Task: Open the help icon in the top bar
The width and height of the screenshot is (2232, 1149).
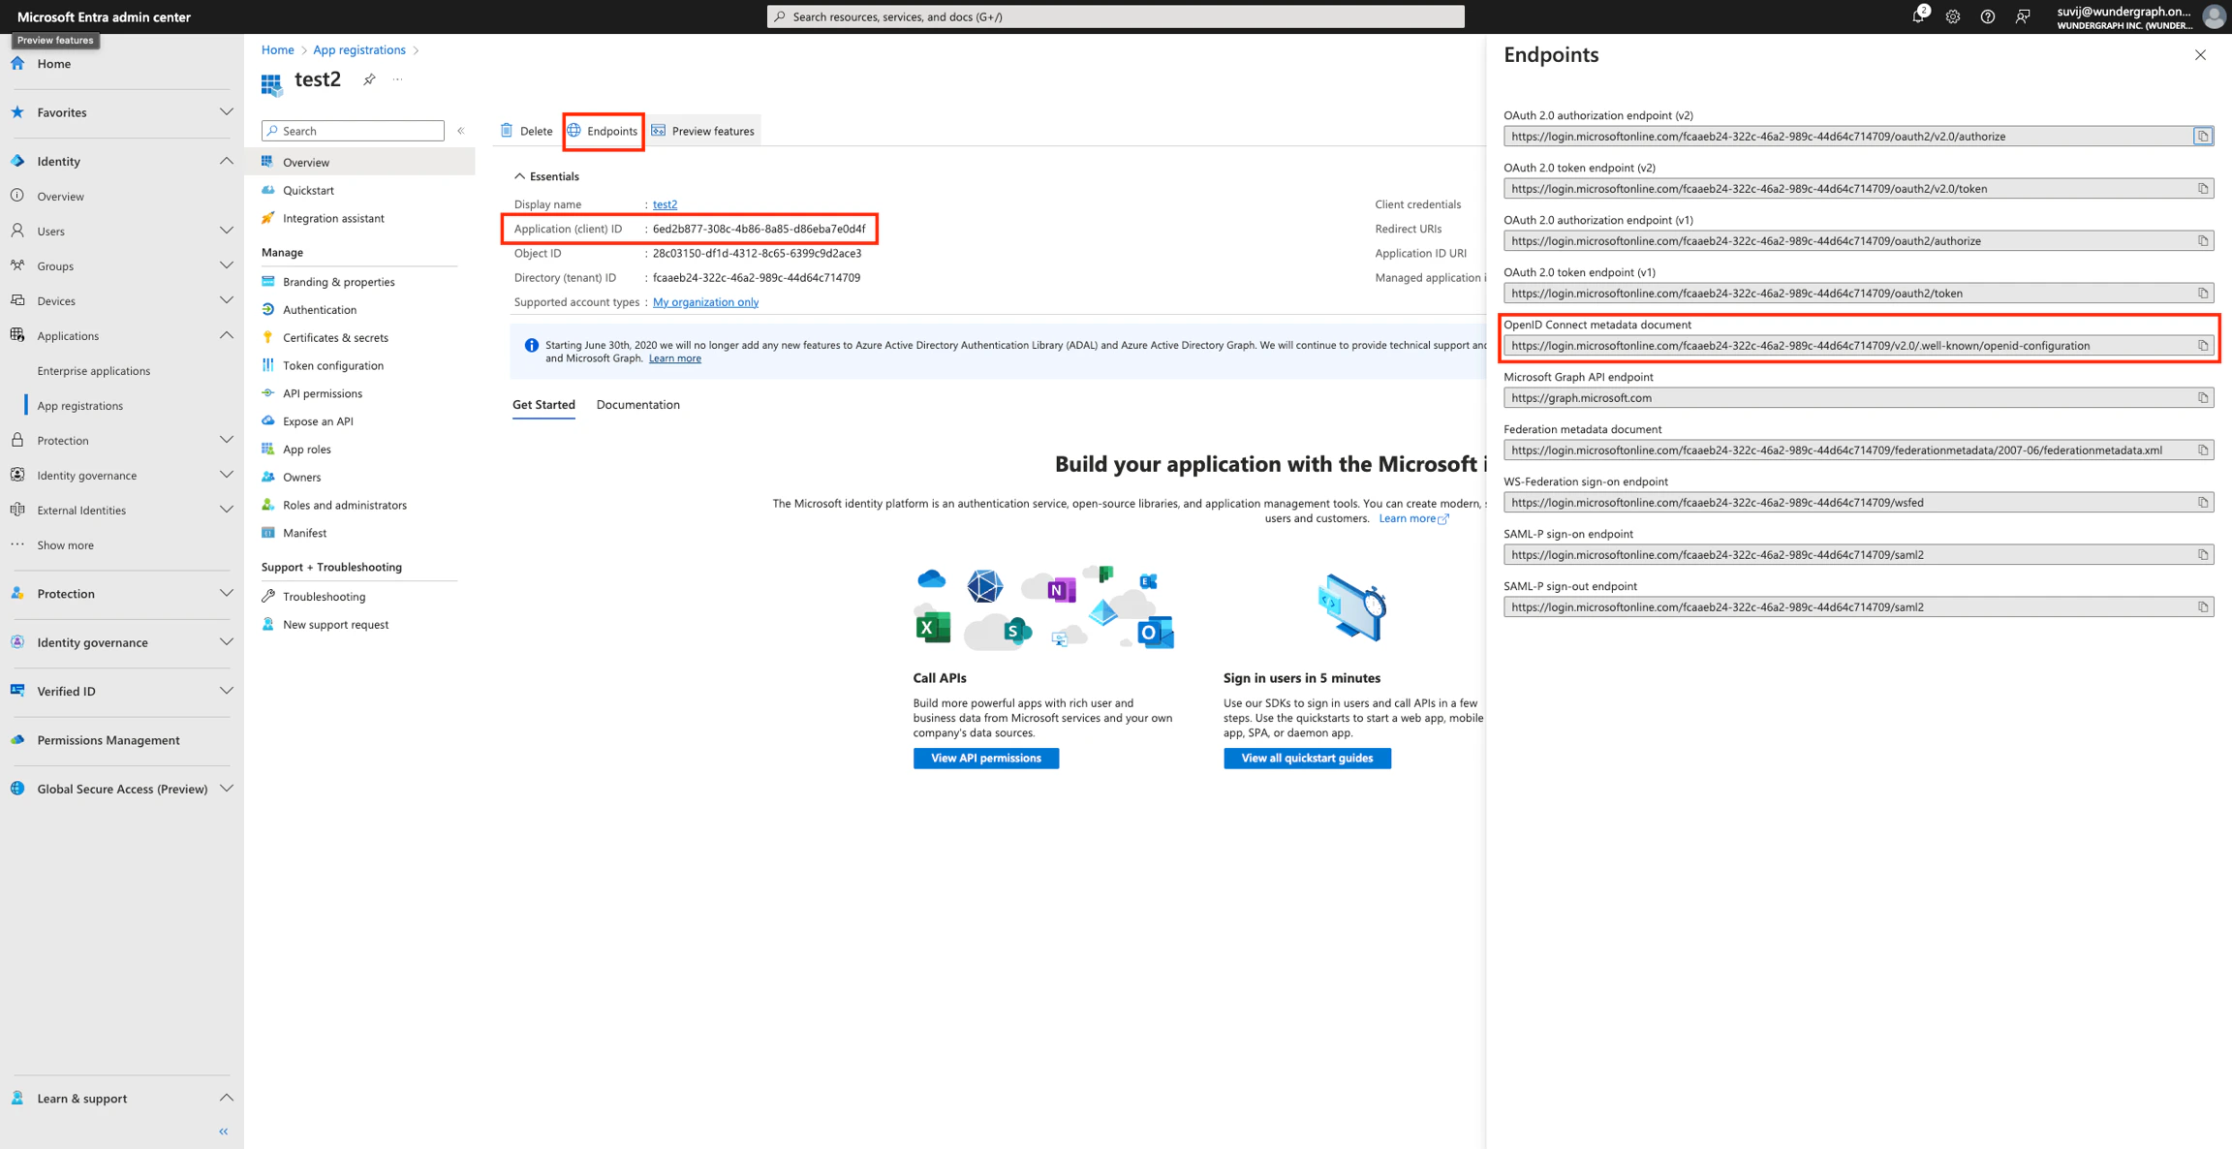Action: pyautogui.click(x=1988, y=16)
